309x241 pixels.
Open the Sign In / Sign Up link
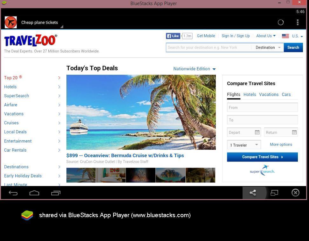pos(236,36)
